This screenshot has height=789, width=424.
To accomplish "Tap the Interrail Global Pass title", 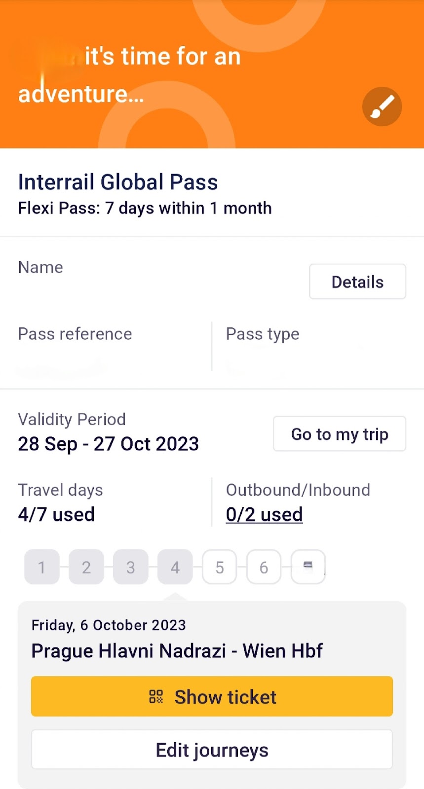I will 118,182.
